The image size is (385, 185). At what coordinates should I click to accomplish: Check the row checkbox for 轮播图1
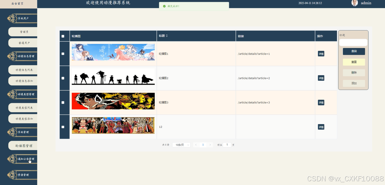[x=63, y=54]
